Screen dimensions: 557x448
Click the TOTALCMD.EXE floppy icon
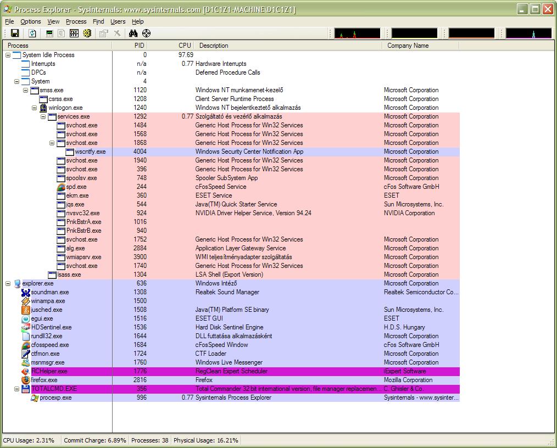[x=26, y=389]
